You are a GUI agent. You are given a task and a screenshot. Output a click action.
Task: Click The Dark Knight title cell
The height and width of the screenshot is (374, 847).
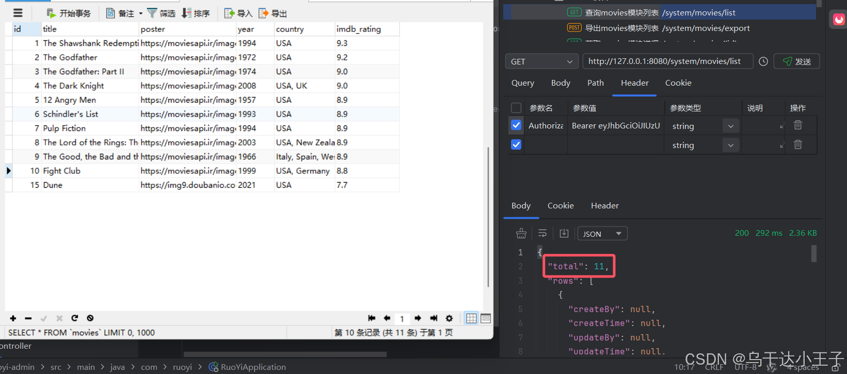(90, 86)
